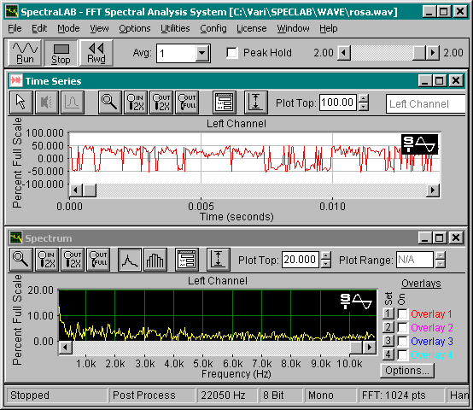Click the Run button with sine wave icon
473x410 pixels.
(x=25, y=53)
